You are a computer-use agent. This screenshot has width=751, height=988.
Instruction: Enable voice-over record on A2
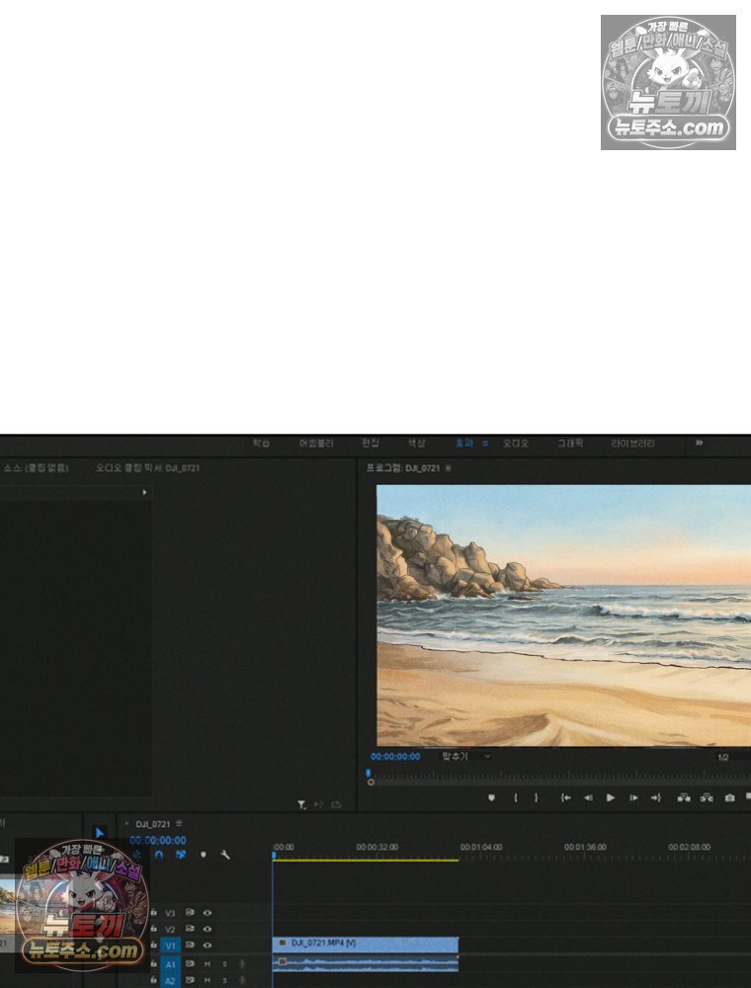(242, 980)
